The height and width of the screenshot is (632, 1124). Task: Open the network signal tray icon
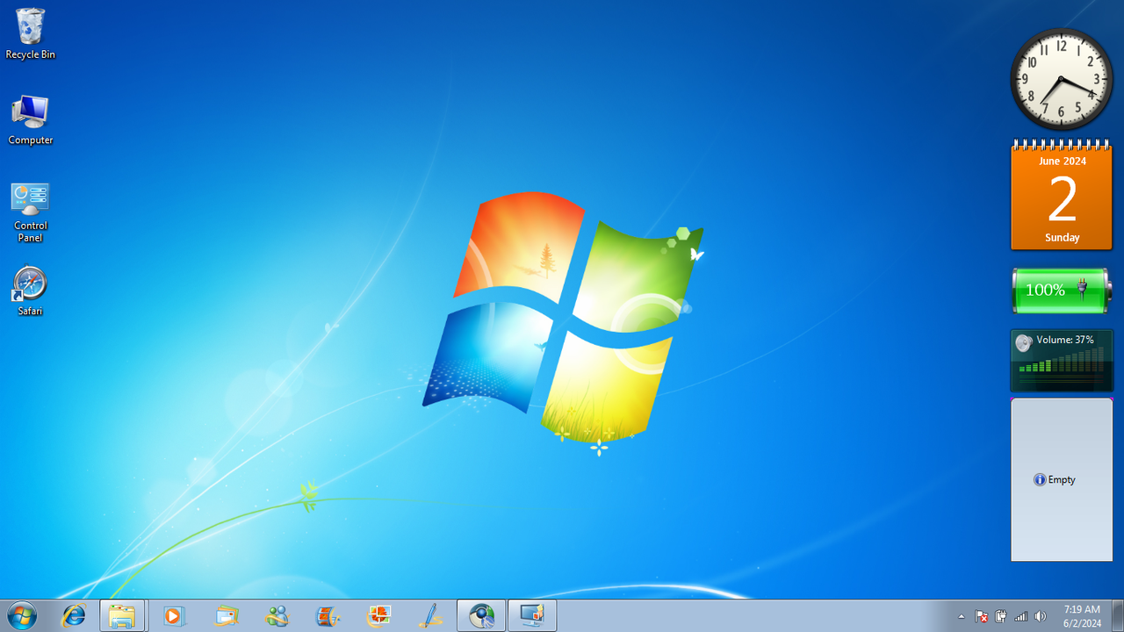pos(1021,616)
